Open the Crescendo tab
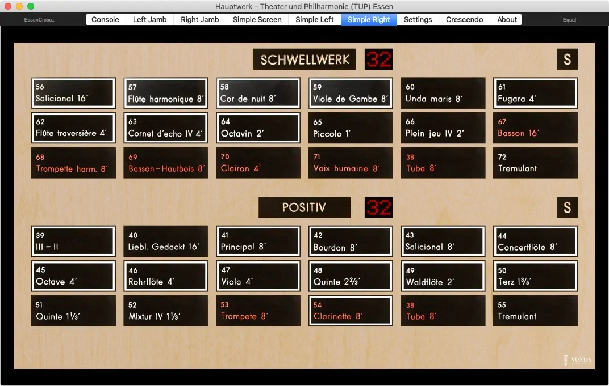609x386 pixels. (464, 19)
